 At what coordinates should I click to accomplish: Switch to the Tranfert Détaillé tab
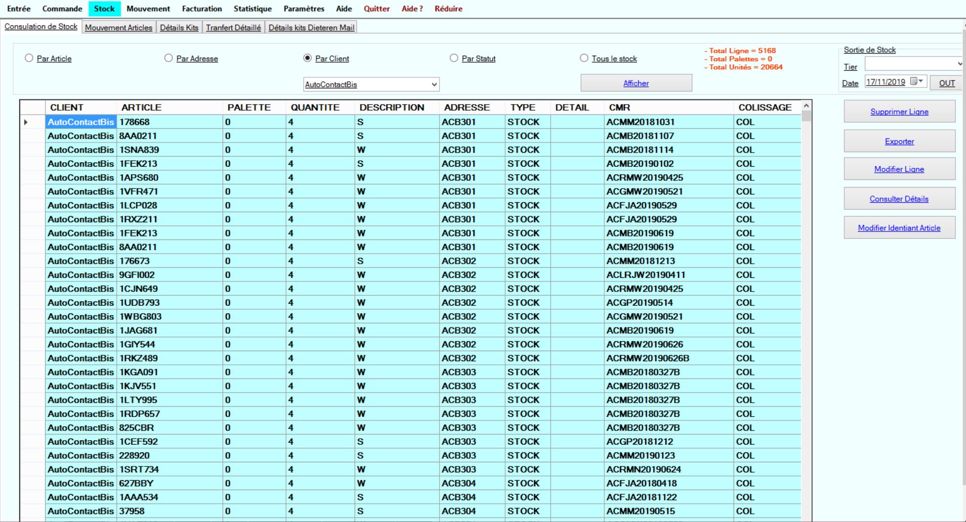233,27
